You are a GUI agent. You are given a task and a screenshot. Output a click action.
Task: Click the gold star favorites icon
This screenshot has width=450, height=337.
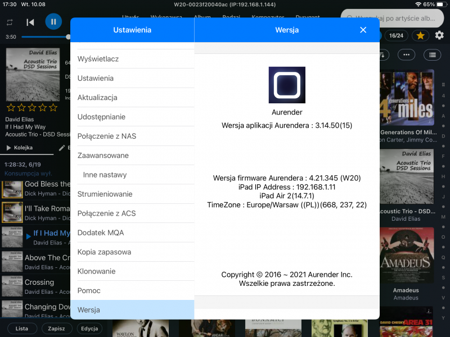(420, 35)
